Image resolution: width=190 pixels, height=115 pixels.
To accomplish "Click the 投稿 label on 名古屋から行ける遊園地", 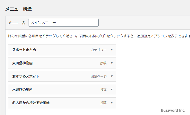I will (103, 103).
